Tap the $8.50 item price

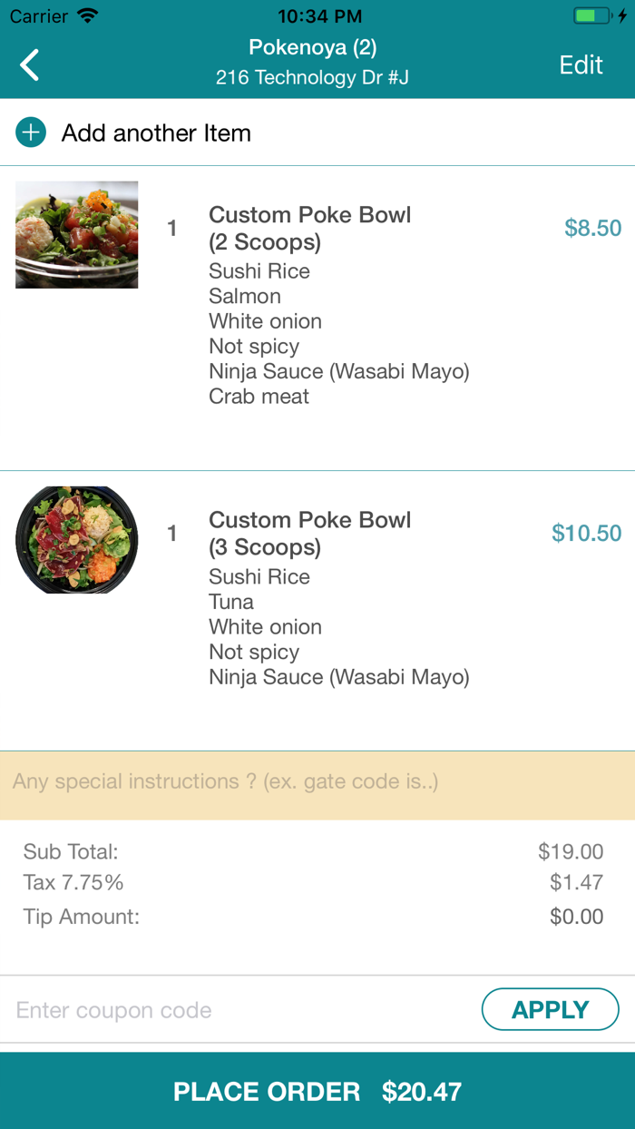(592, 228)
